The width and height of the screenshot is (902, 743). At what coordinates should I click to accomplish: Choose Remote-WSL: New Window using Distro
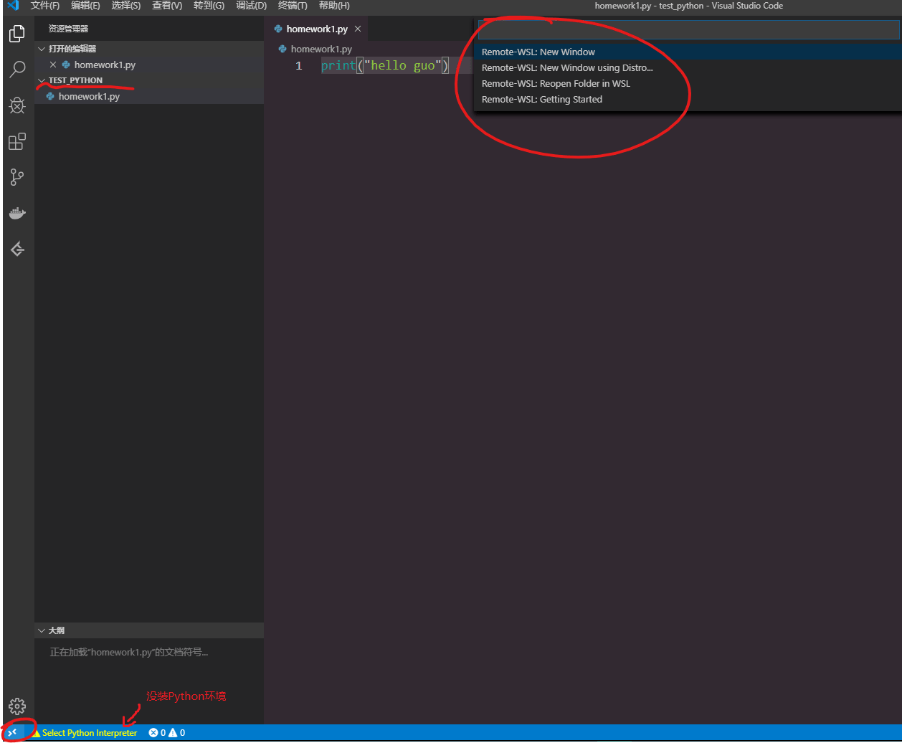(687, 67)
